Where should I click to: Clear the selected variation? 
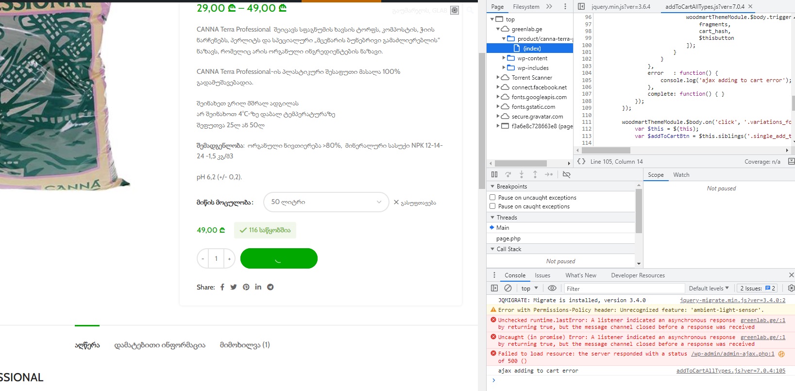coord(415,203)
